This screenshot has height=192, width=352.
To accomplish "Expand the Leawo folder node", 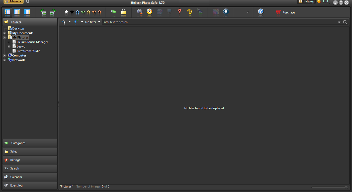I will pos(9,46).
